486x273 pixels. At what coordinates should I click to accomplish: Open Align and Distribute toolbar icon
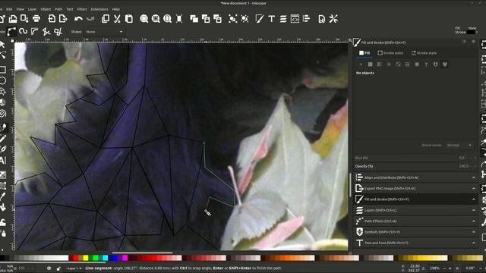pos(306,18)
